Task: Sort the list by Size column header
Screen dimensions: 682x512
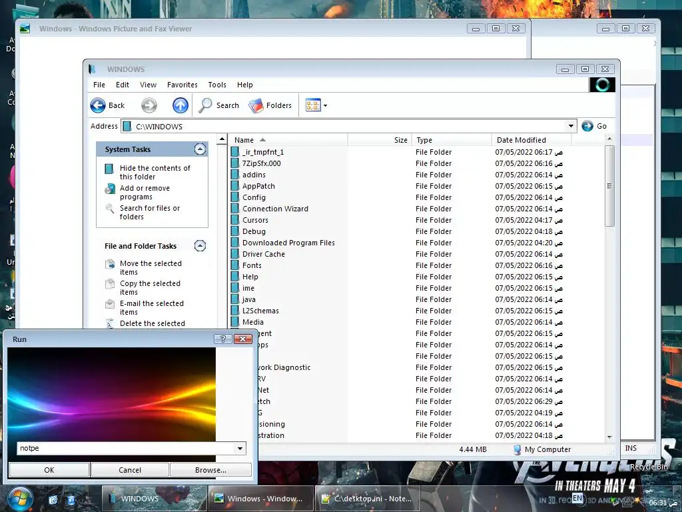Action: pyautogui.click(x=380, y=140)
